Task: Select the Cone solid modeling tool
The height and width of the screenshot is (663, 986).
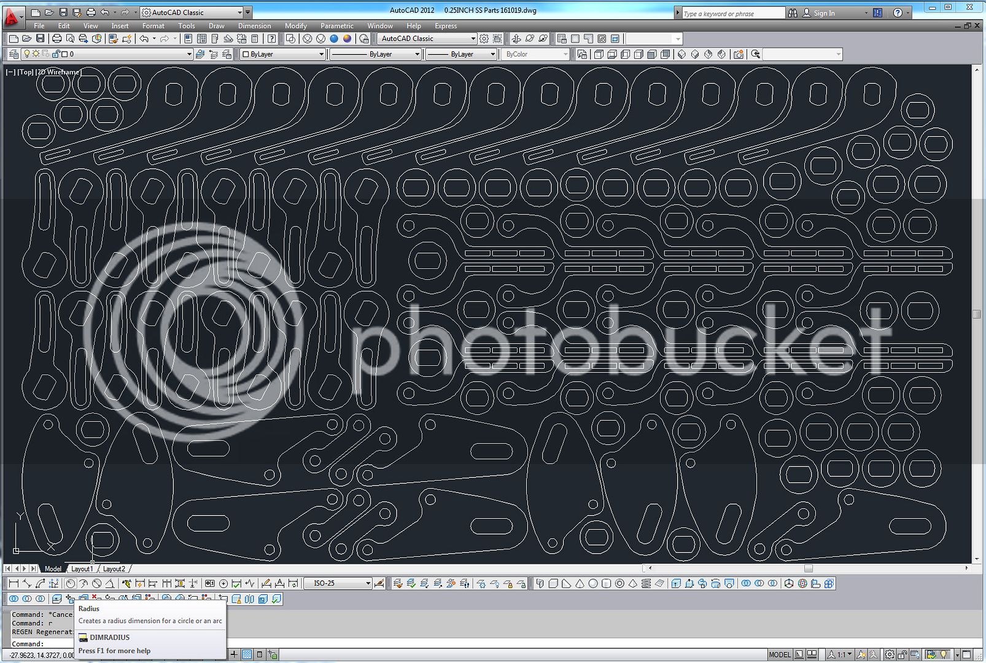Action: 580,583
